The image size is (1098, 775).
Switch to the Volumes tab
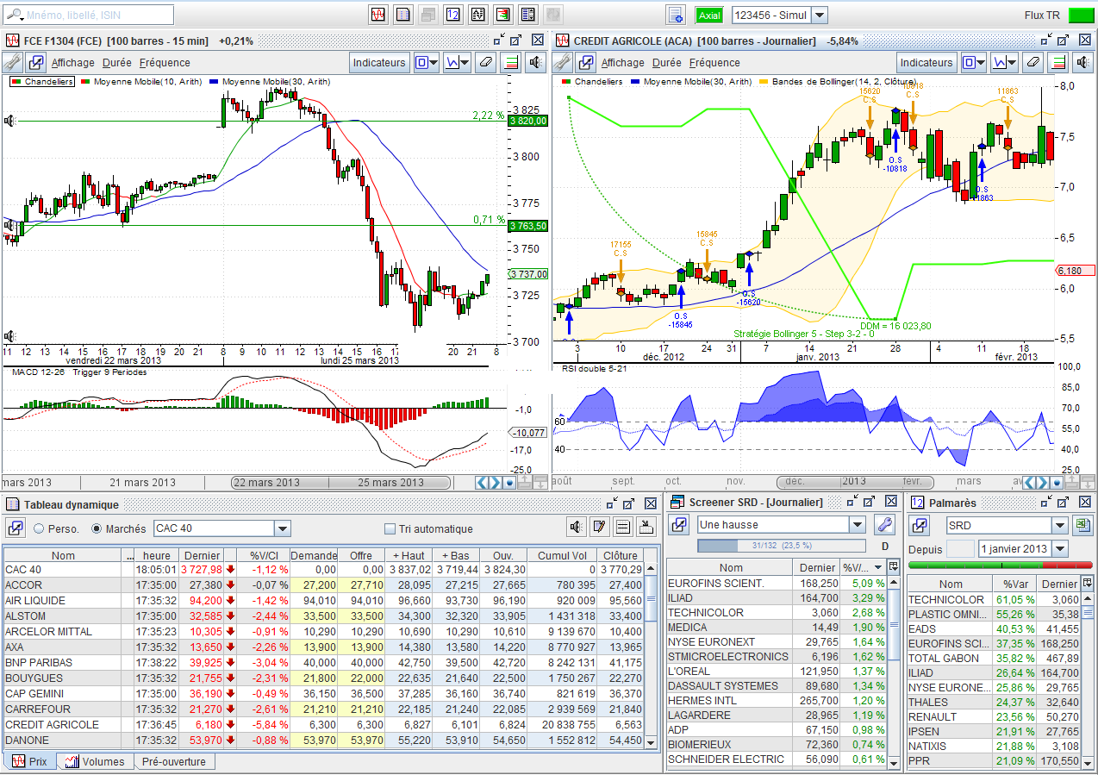click(96, 762)
